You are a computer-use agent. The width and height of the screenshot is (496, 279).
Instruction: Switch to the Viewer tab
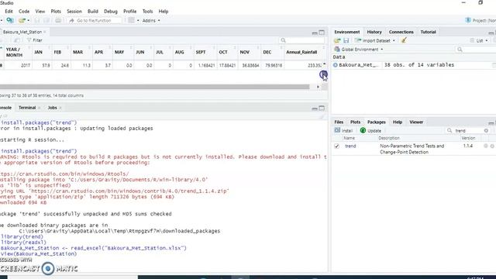pos(416,122)
